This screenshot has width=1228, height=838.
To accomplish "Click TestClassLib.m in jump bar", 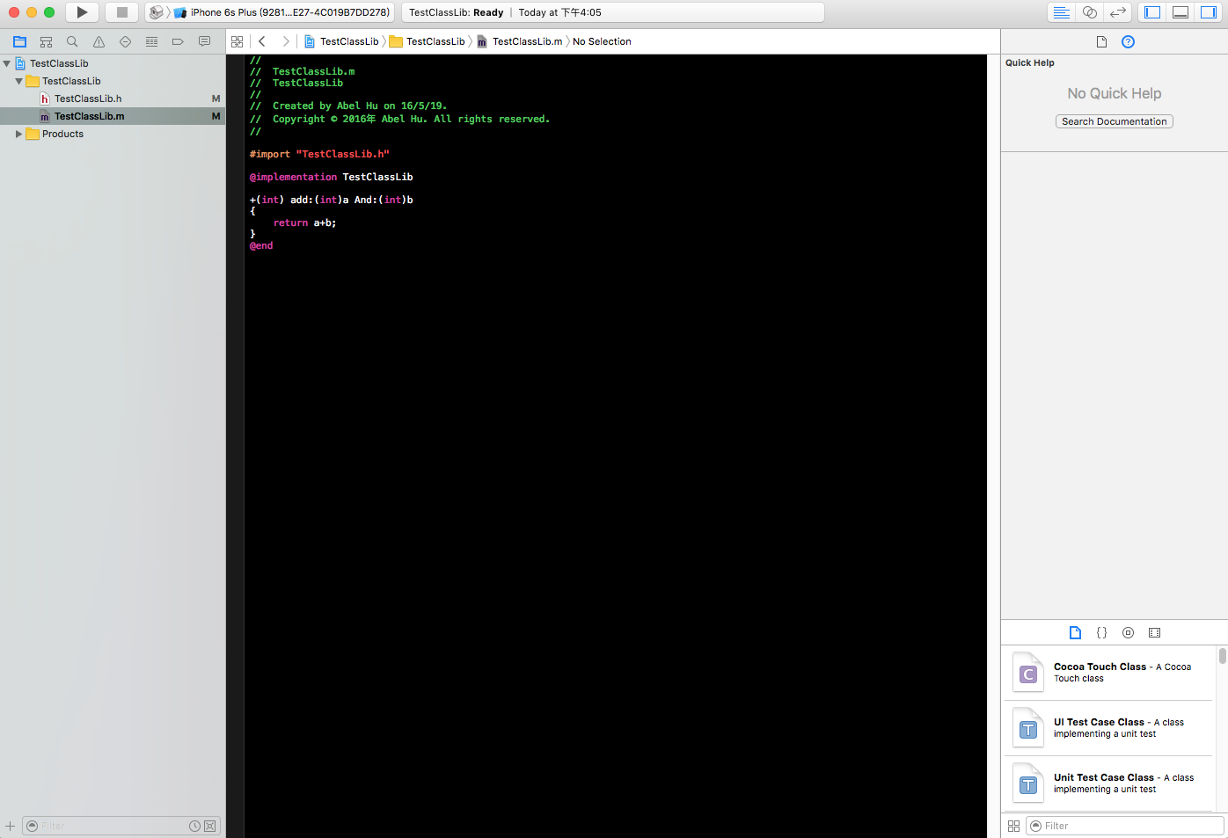I will click(520, 41).
